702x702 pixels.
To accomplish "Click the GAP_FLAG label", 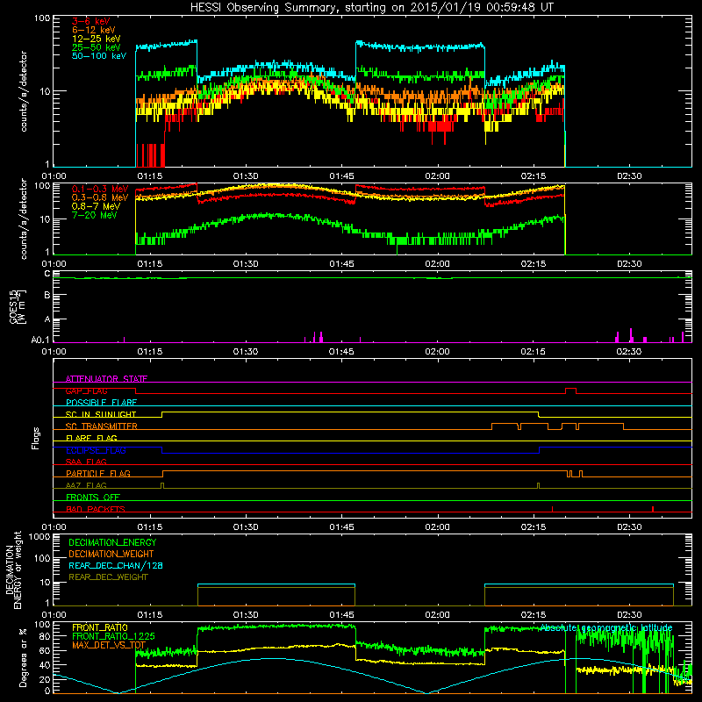I will click(x=86, y=390).
